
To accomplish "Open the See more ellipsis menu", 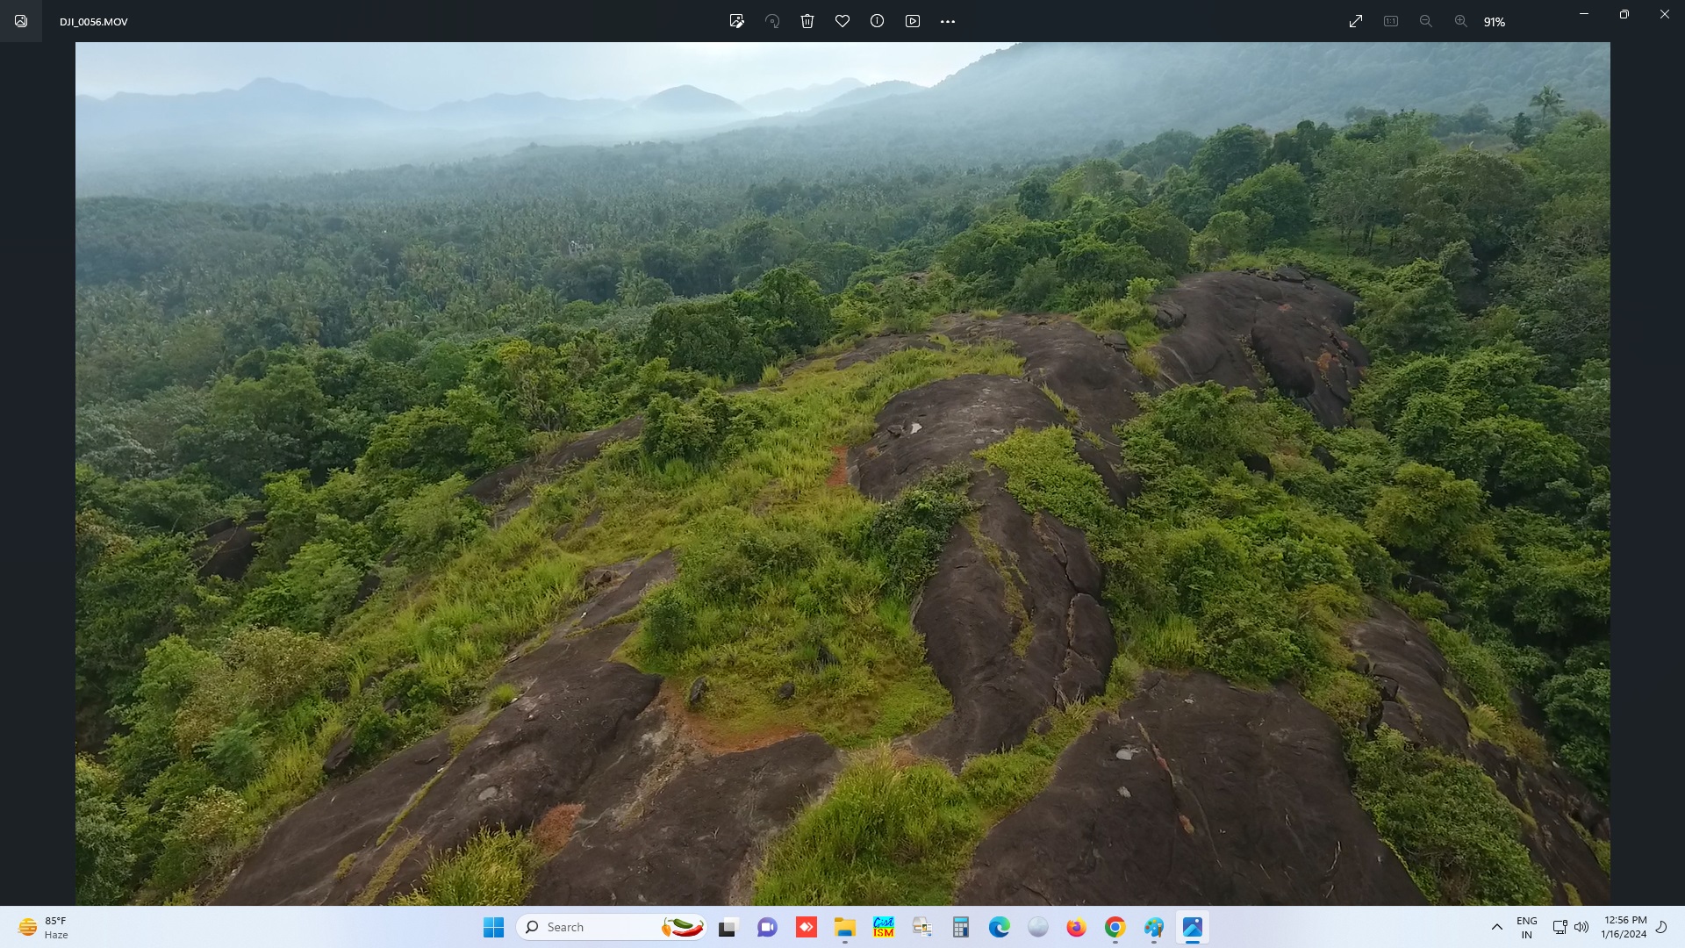I will 948,21.
